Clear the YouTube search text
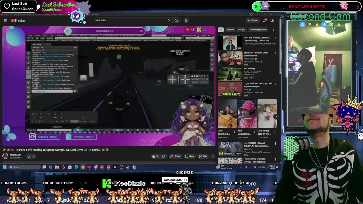The image size is (363, 204). [169, 20]
